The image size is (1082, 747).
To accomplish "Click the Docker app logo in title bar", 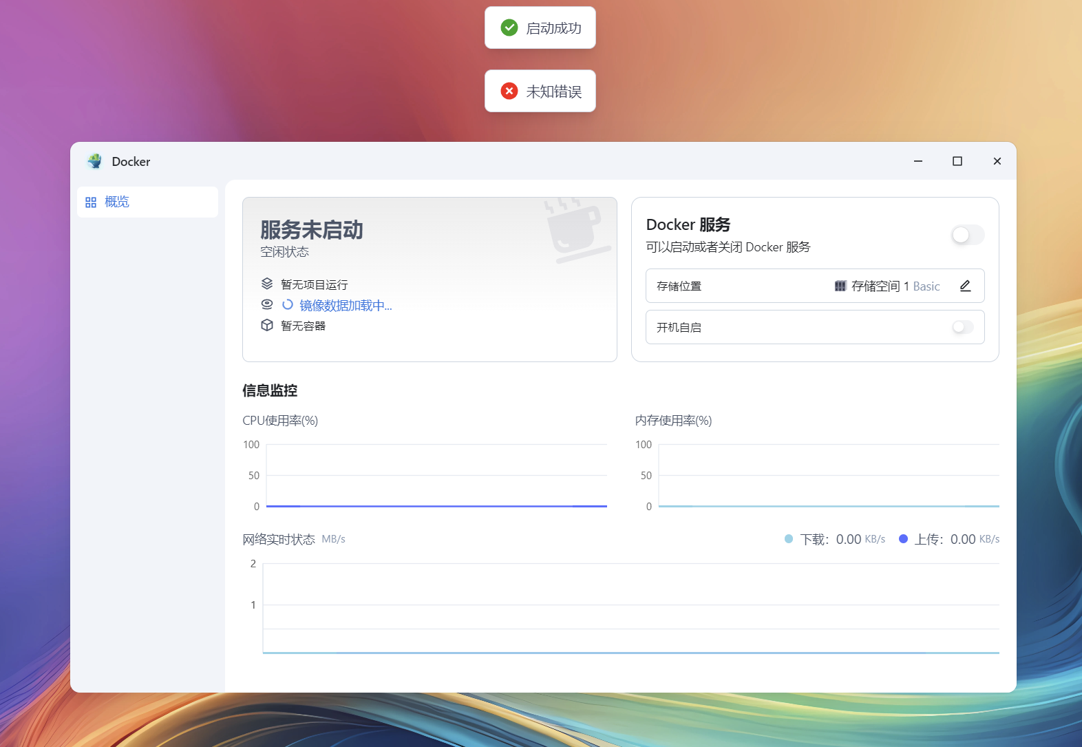I will pos(94,161).
